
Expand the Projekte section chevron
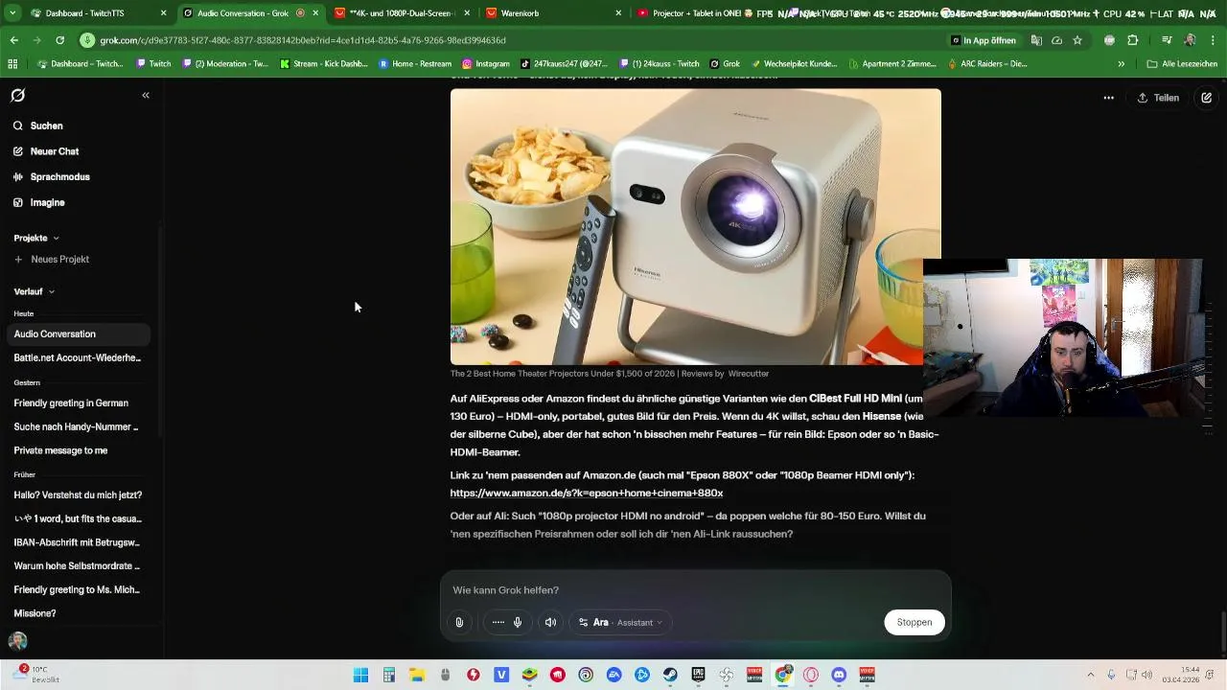56,238
